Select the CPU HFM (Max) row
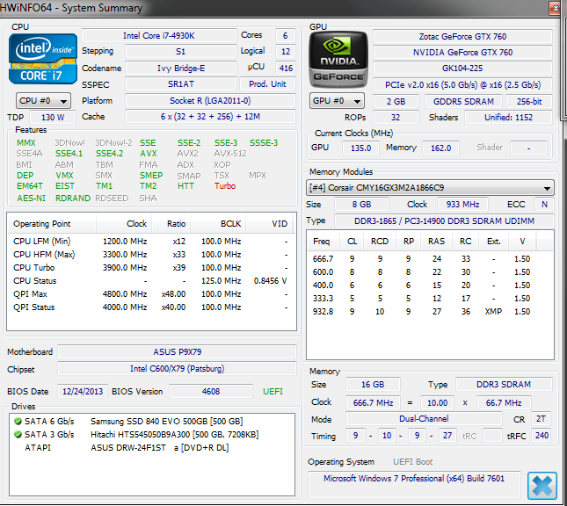567x506 pixels. tap(151, 255)
